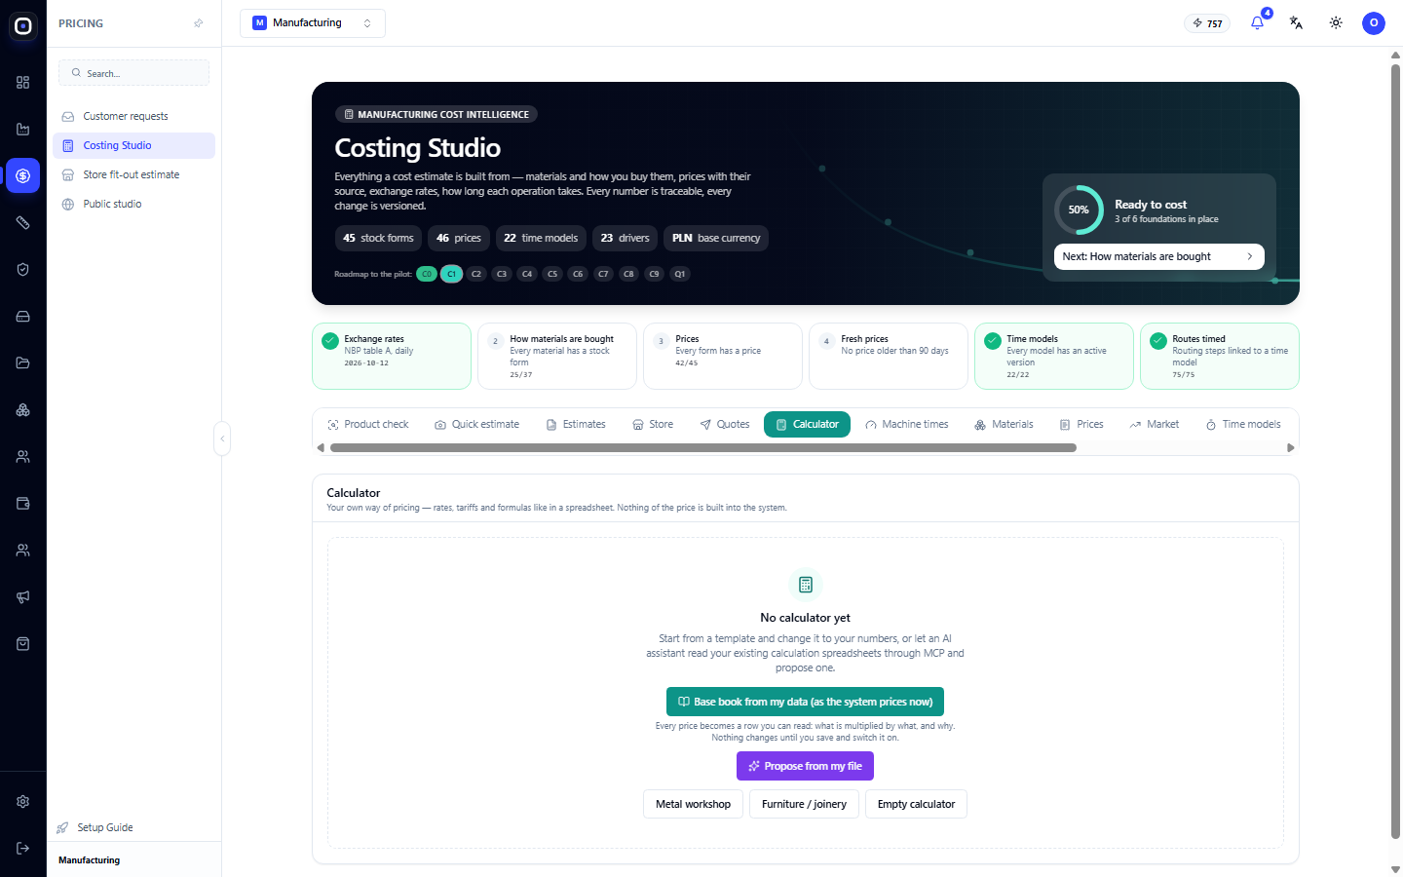Screen dimensions: 1403x877
Task: Open the Fresh prices foundation card
Action: point(889,356)
